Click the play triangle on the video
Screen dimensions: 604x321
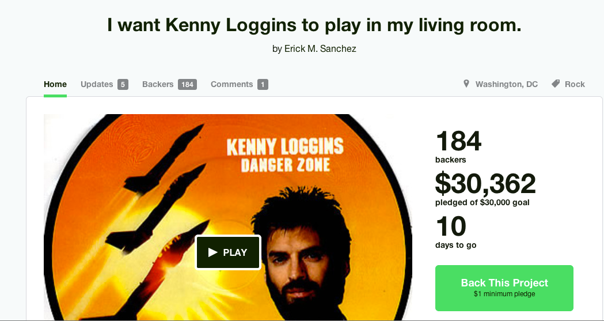pos(212,252)
